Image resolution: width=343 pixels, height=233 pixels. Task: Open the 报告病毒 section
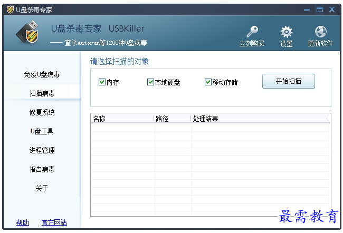pos(42,169)
